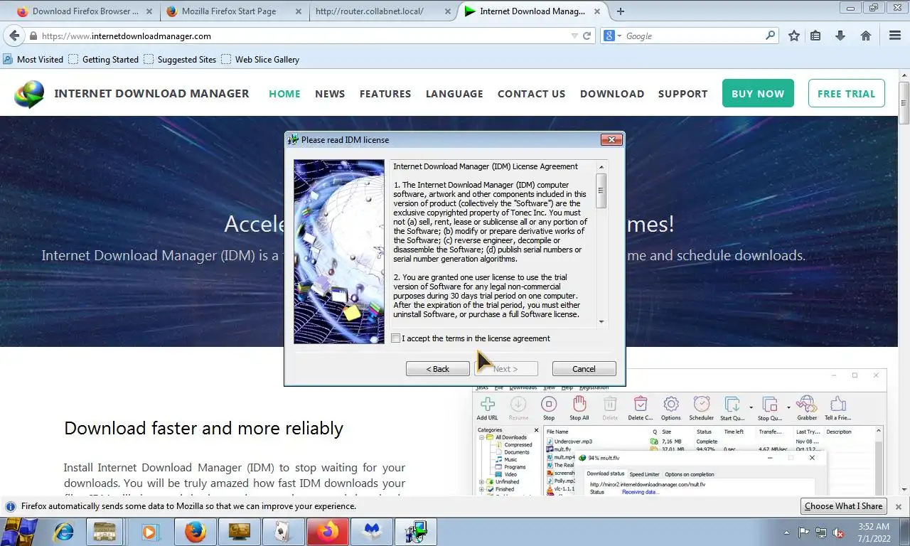Click Firefox back navigation arrow
Viewport: 910px width, 546px height.
pyautogui.click(x=14, y=36)
